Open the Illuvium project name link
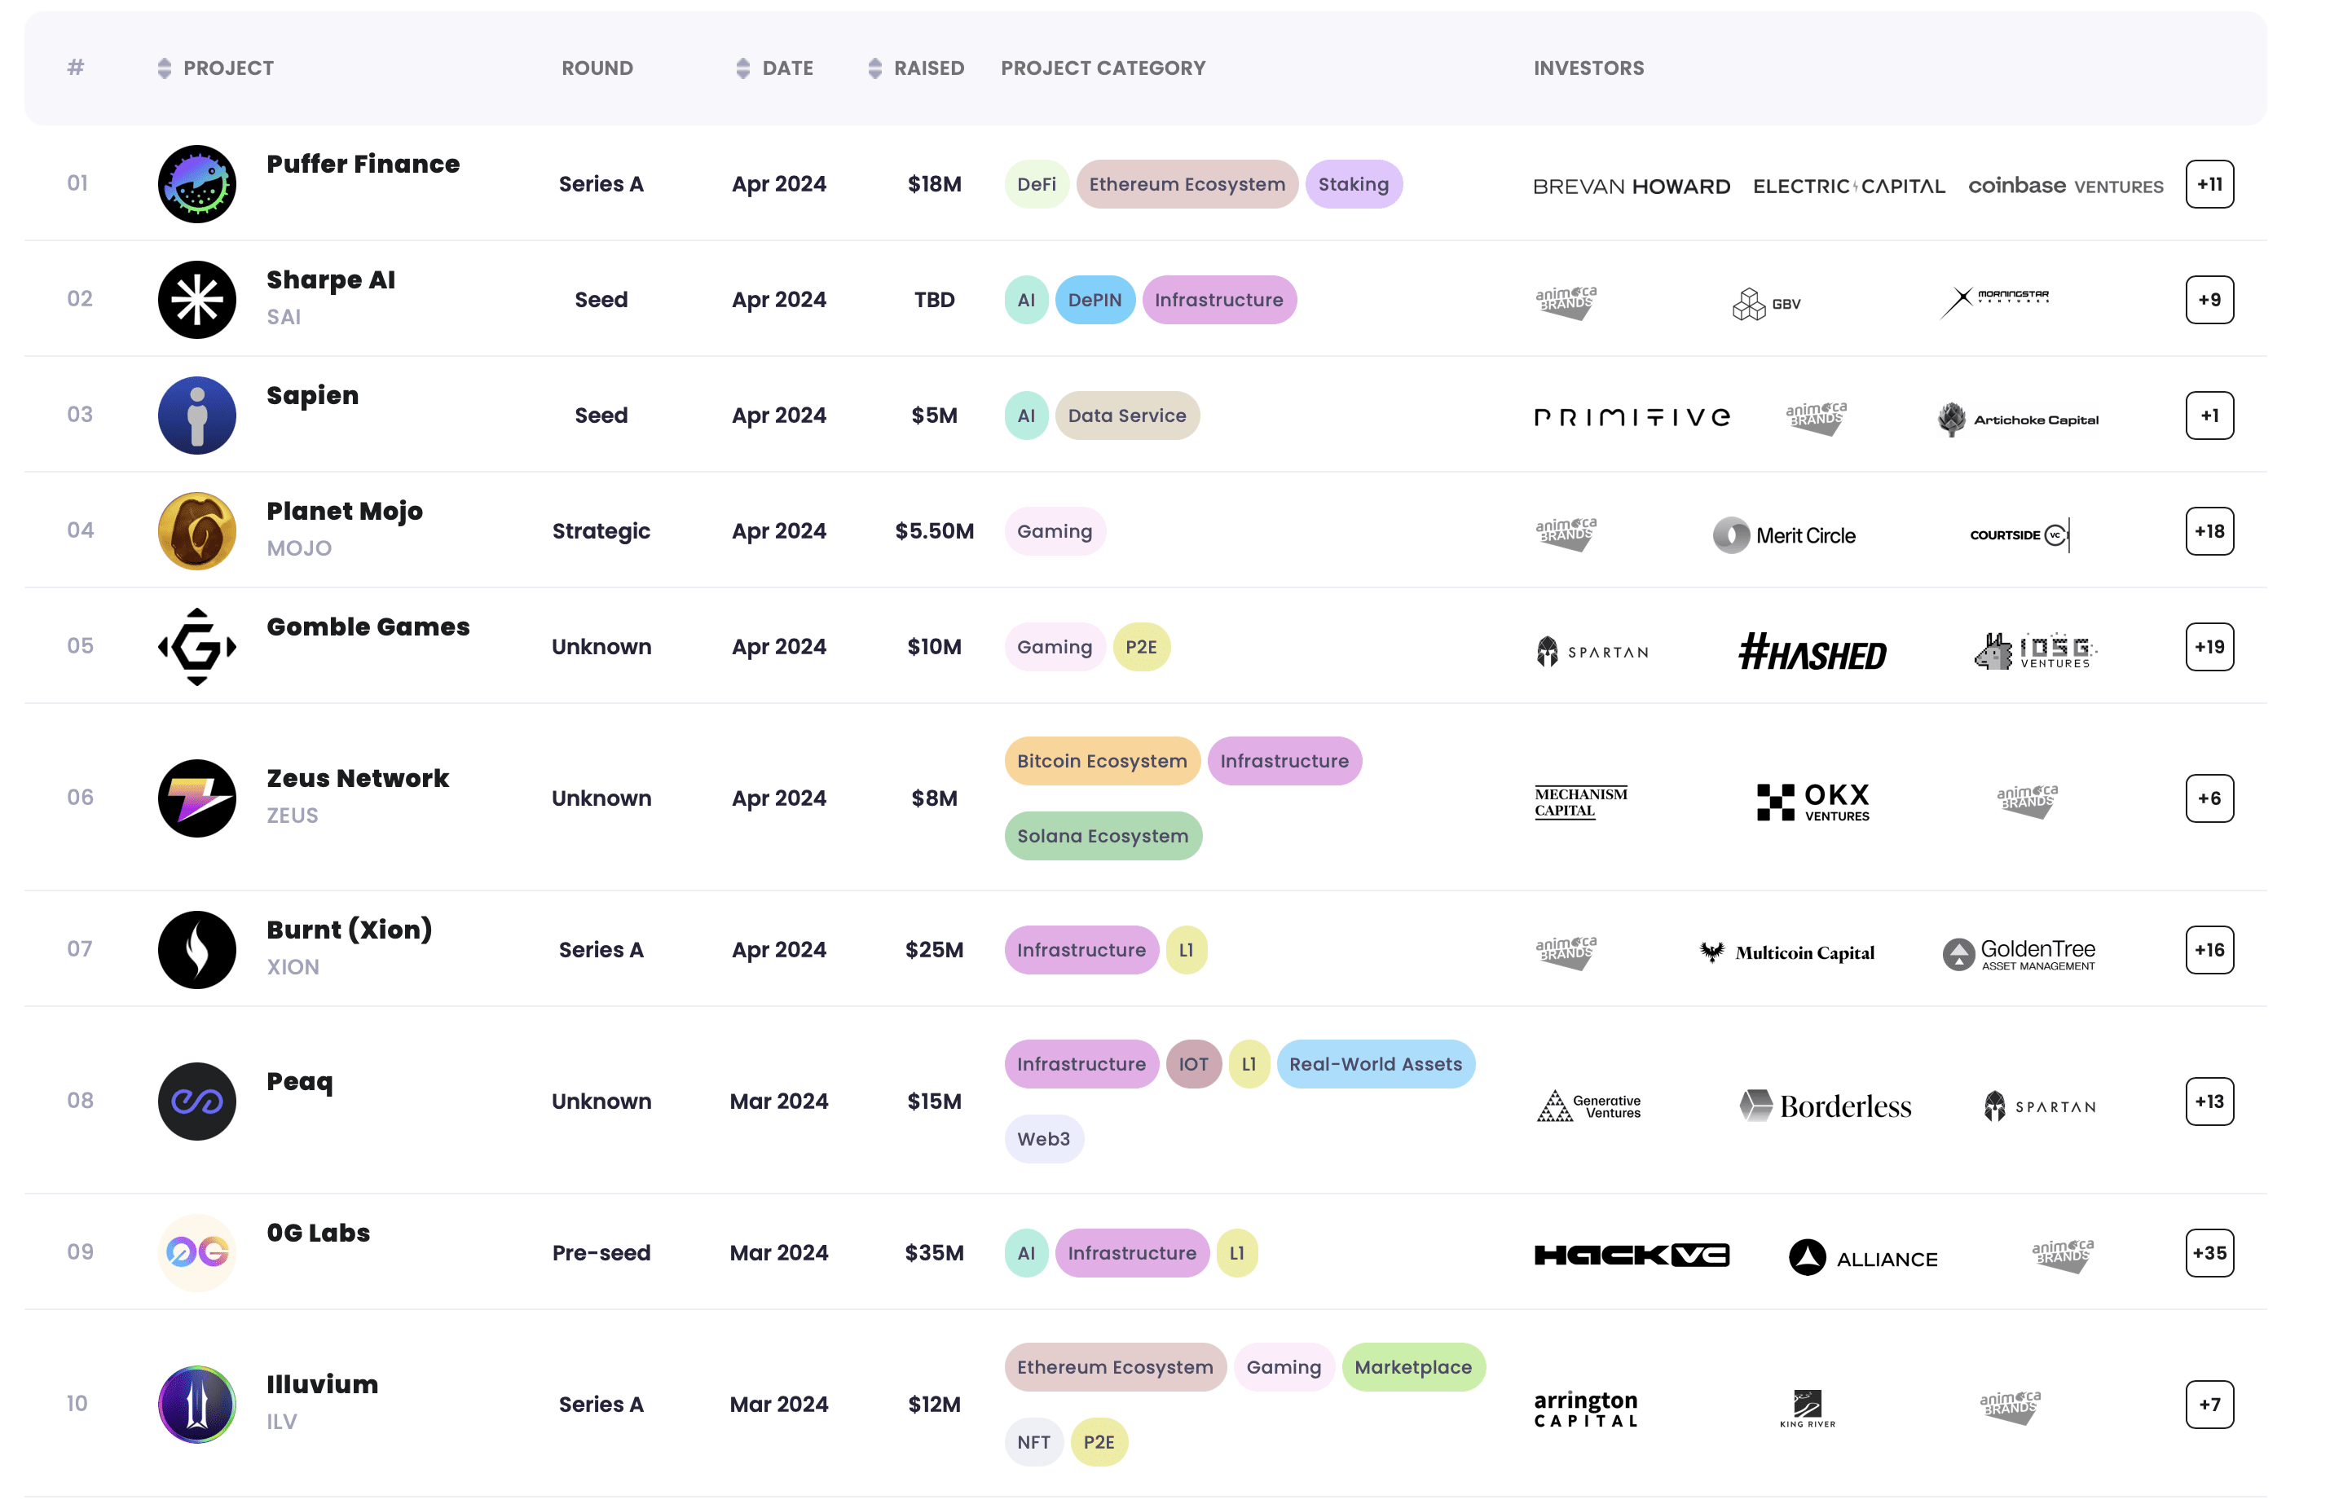Image resolution: width=2352 pixels, height=1504 pixels. pos(321,1384)
